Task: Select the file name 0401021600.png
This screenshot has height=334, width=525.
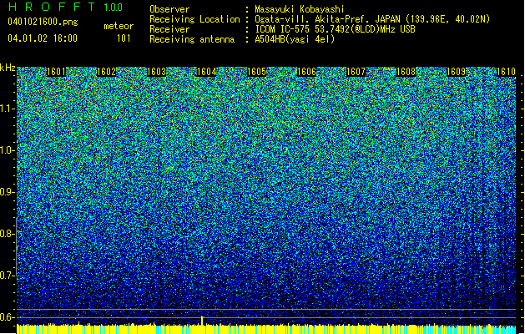Action: coord(43,23)
